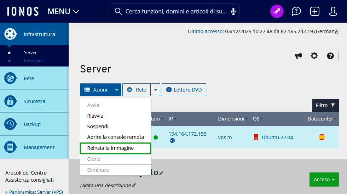Click the Ubuntu 22.04 text
This screenshot has height=194, width=347.
point(277,137)
